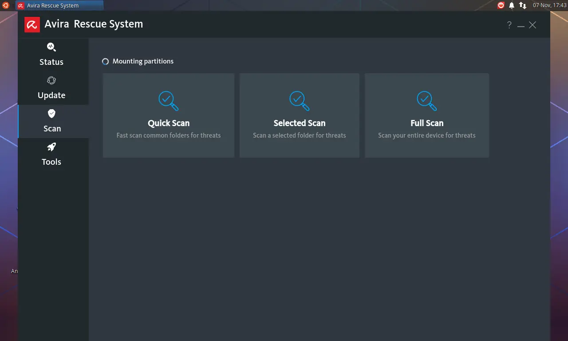568x341 pixels.
Task: Click the Scan shield icon in sidebar
Action: (x=51, y=114)
